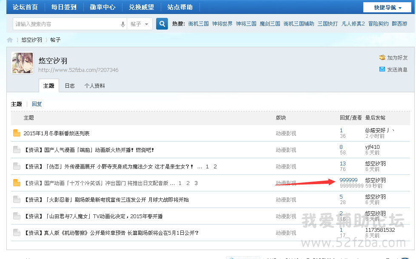Click hot search link 街机三国辅助

299,24
